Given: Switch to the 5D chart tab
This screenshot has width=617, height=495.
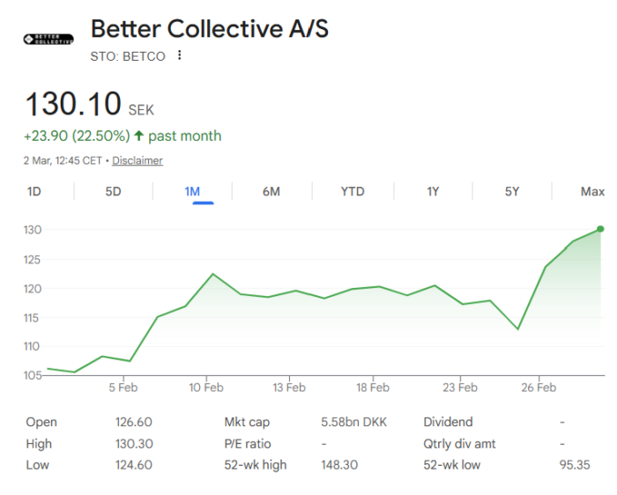Looking at the screenshot, I should [113, 191].
